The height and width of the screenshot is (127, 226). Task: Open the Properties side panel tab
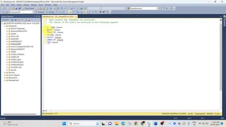[225, 21]
